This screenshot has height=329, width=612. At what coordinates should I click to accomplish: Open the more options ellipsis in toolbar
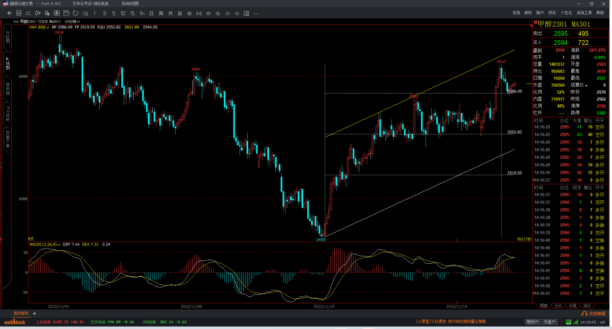coord(256,13)
